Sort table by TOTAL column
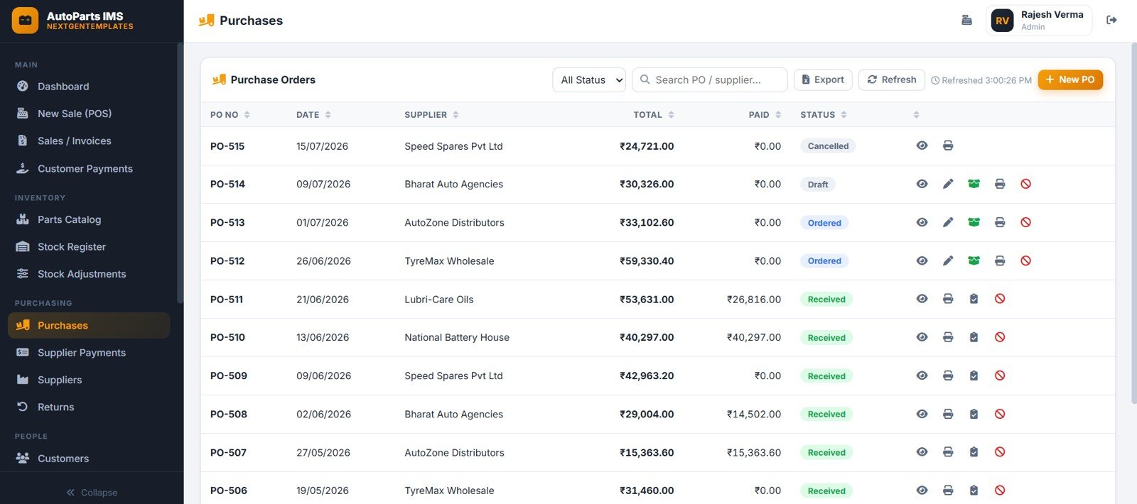This screenshot has width=1137, height=504. [x=654, y=115]
